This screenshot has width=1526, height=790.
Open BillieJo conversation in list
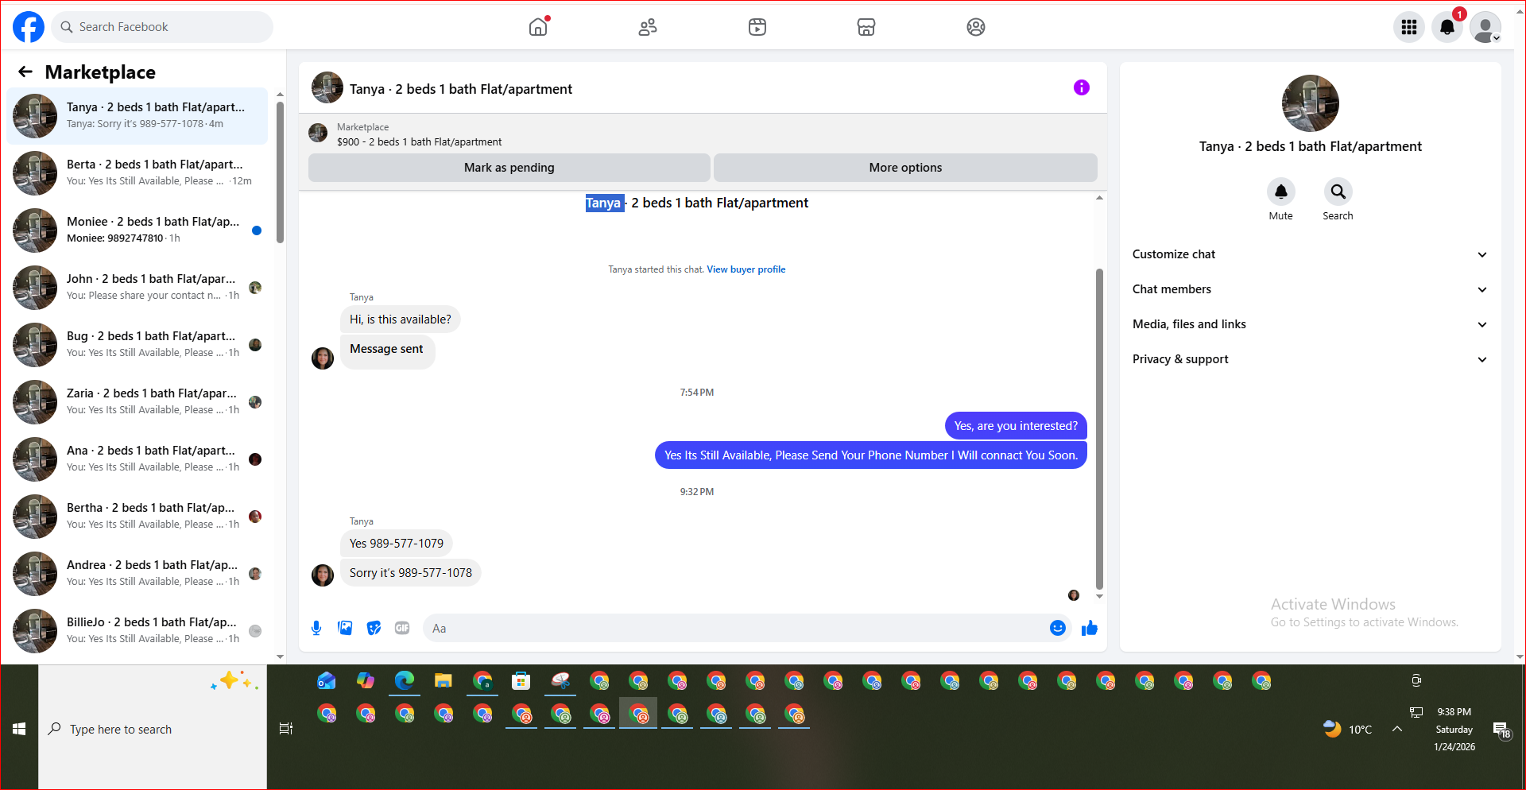click(x=137, y=630)
